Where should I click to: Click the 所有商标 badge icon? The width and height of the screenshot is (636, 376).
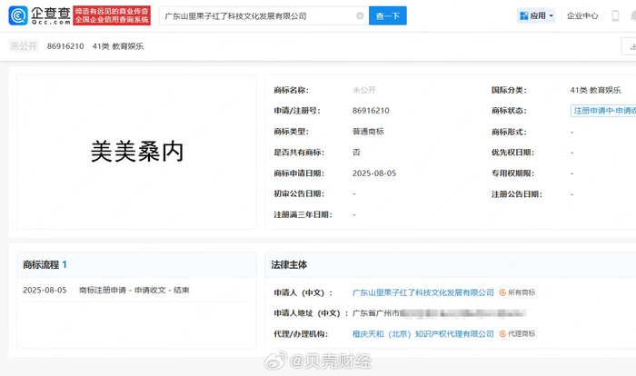pos(502,292)
